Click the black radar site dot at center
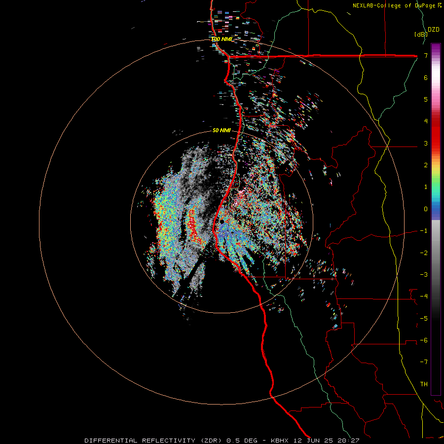 [222, 222]
